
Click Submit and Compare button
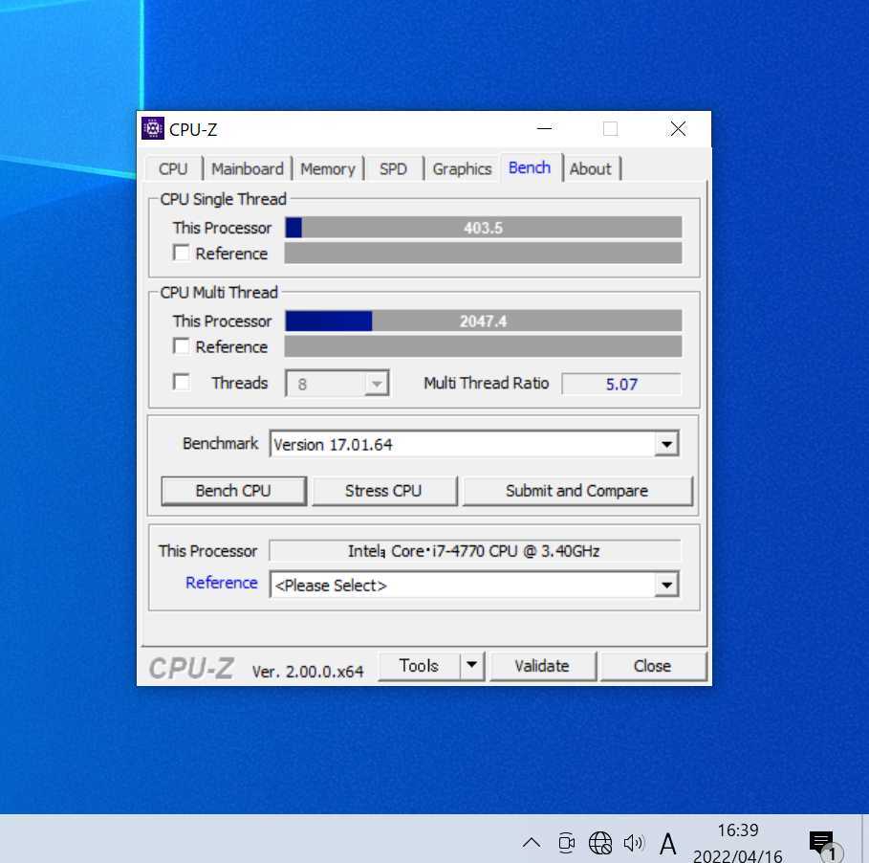(x=576, y=491)
